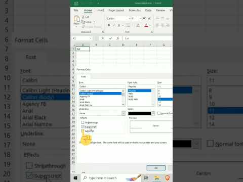Screen dimensions: 243x182
Task: Toggle Italic in the ribbon
Action: [x=114, y=25]
